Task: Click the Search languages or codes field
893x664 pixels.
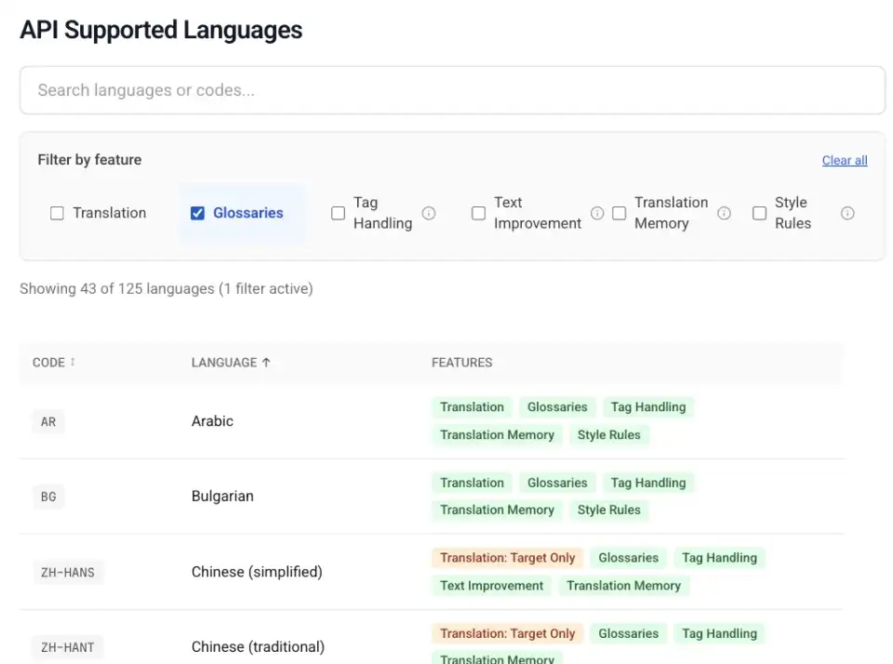Action: [452, 90]
